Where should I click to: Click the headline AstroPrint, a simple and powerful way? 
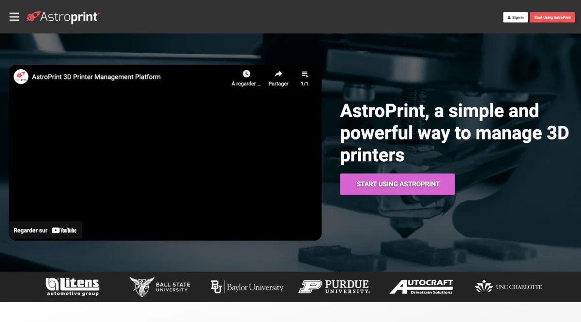tap(454, 133)
